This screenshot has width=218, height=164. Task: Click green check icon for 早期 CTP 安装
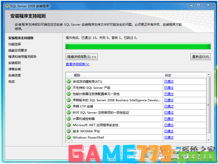click(x=68, y=106)
